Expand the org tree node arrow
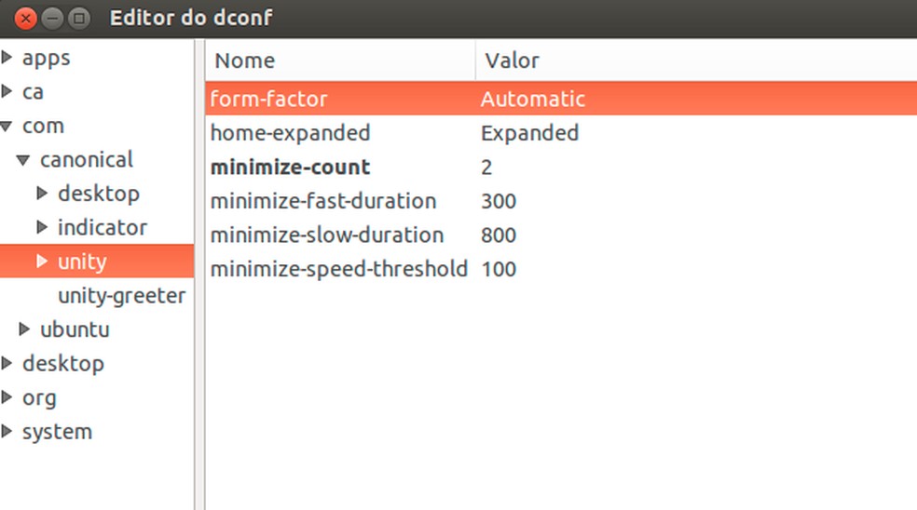Screen dimensions: 917x510 7,397
